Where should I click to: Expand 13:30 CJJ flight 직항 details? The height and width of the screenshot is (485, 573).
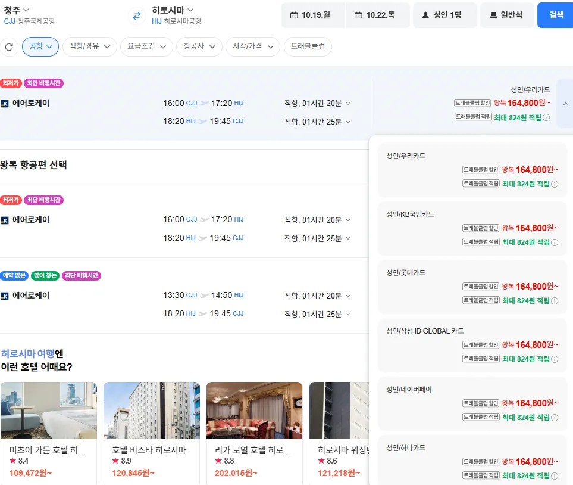coord(348,295)
